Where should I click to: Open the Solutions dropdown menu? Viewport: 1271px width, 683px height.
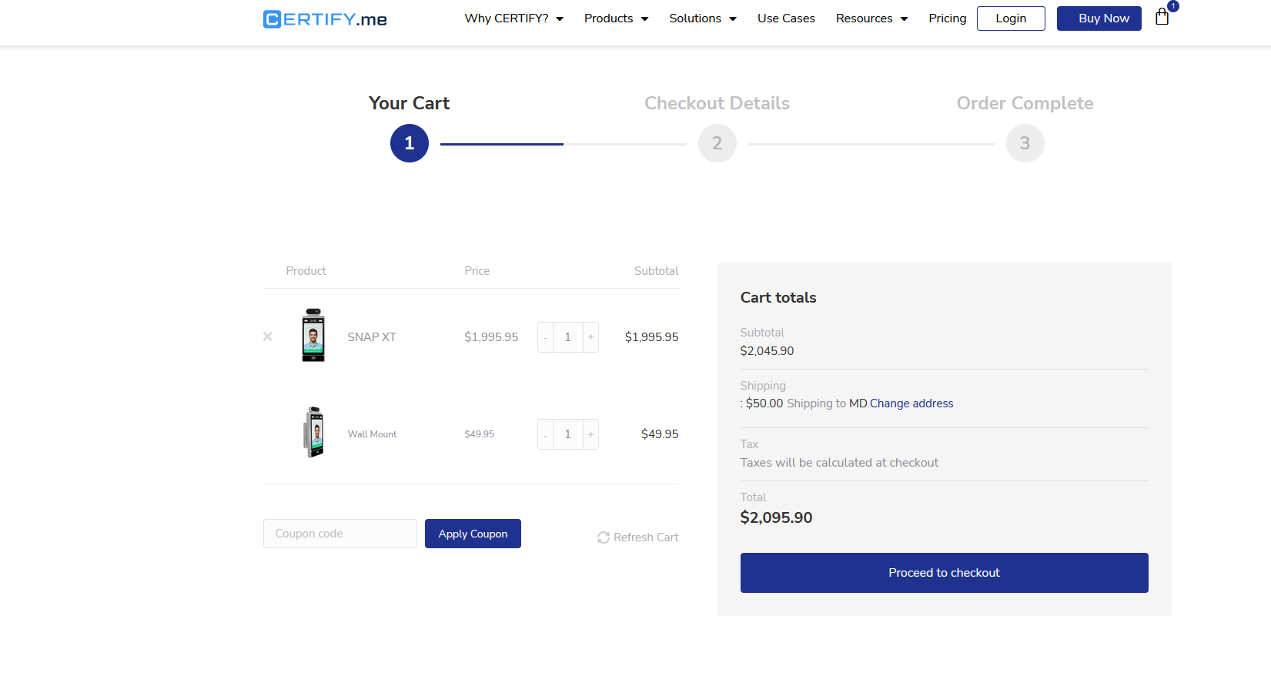[703, 18]
